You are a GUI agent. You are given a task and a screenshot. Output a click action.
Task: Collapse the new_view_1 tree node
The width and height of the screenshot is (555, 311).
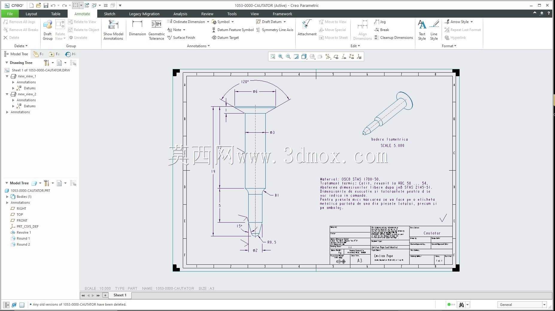coord(7,76)
